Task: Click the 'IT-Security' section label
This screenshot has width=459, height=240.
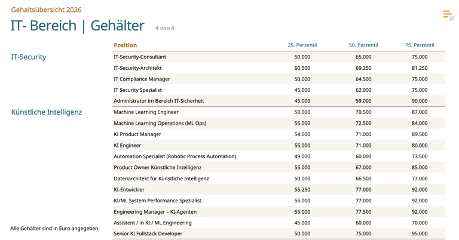Action: [29, 57]
